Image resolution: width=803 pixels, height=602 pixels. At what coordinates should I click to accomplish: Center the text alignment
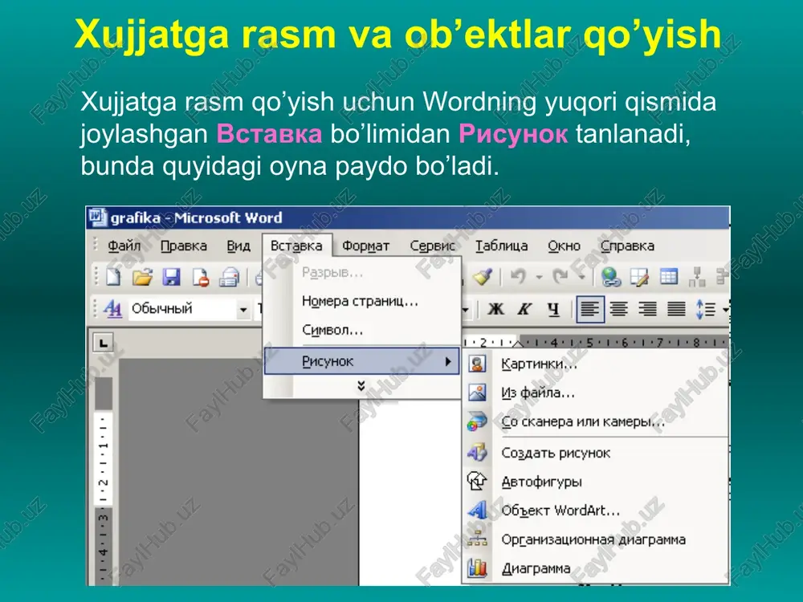[618, 309]
